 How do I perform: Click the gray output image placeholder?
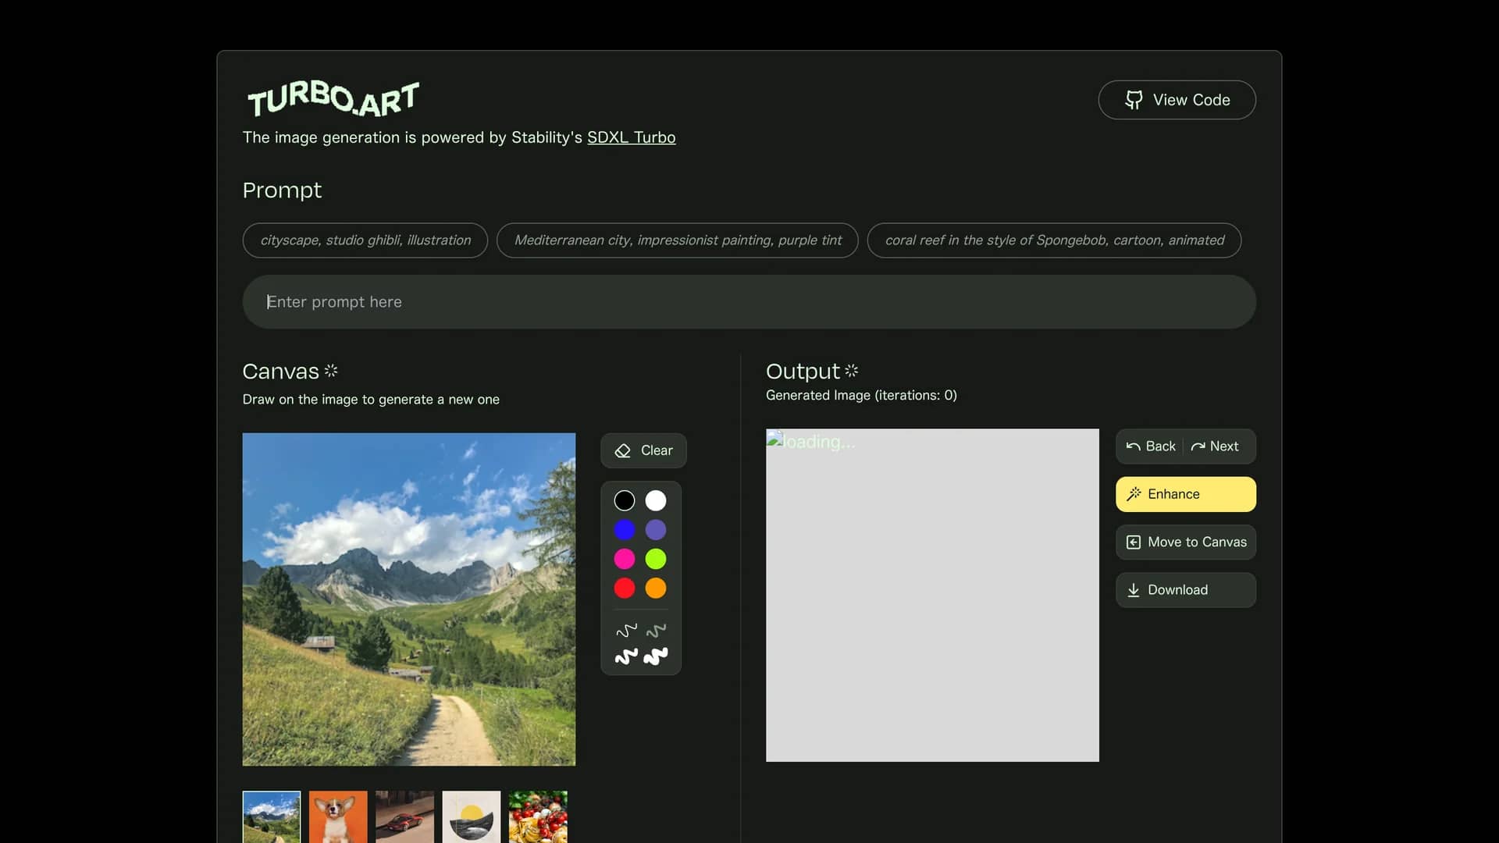pos(932,595)
